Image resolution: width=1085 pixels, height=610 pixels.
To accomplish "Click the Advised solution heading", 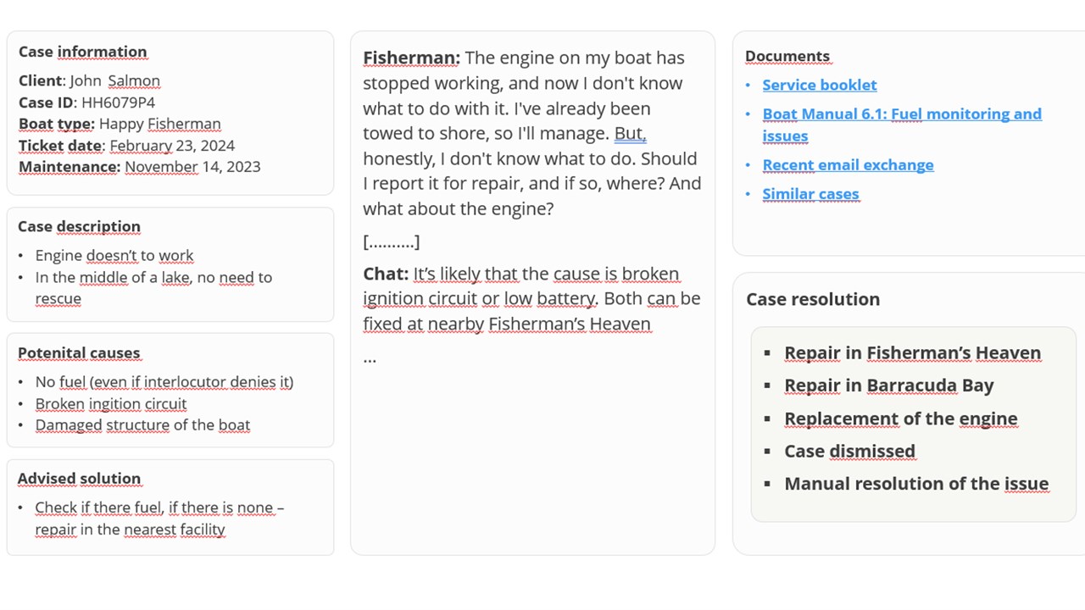I will [79, 478].
